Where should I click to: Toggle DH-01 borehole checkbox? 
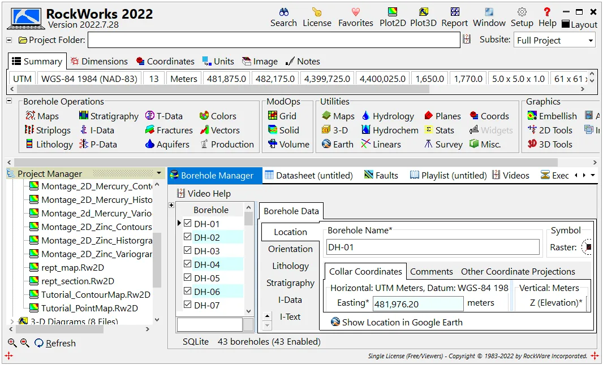point(188,223)
